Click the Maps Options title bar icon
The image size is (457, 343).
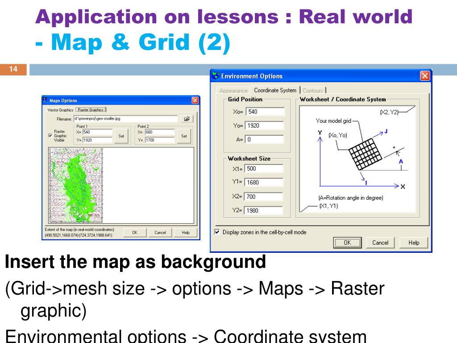45,100
